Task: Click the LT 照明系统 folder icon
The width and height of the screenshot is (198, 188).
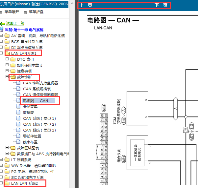Action: 7,160
